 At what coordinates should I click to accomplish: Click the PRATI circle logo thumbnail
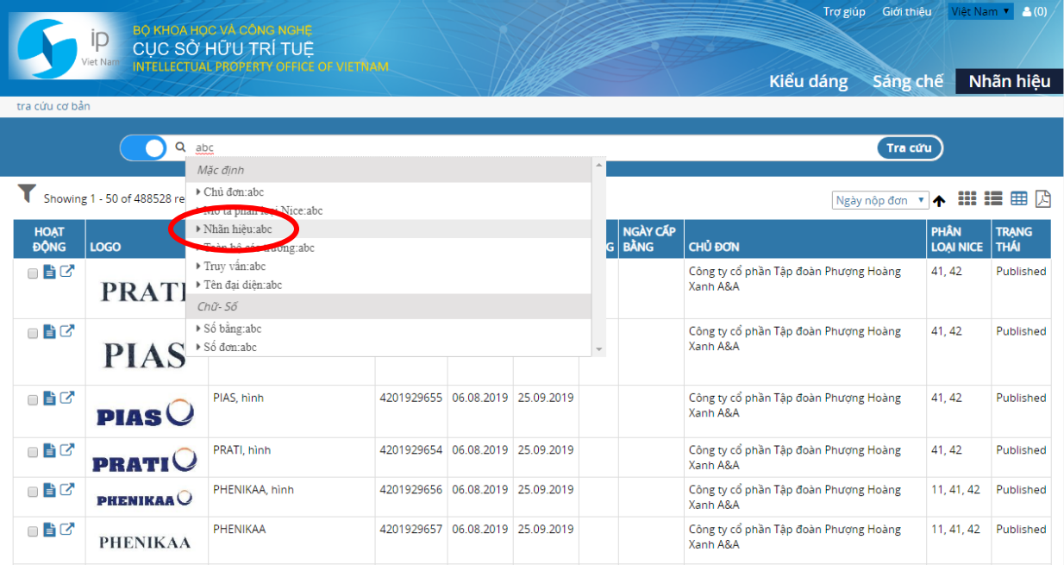145,461
